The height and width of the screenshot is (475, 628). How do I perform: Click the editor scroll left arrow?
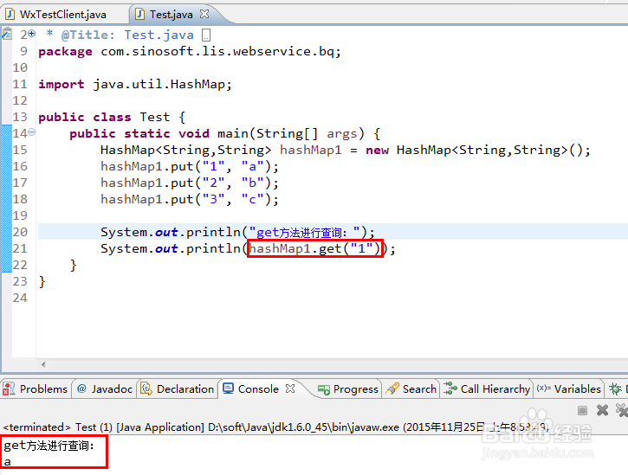(43, 364)
